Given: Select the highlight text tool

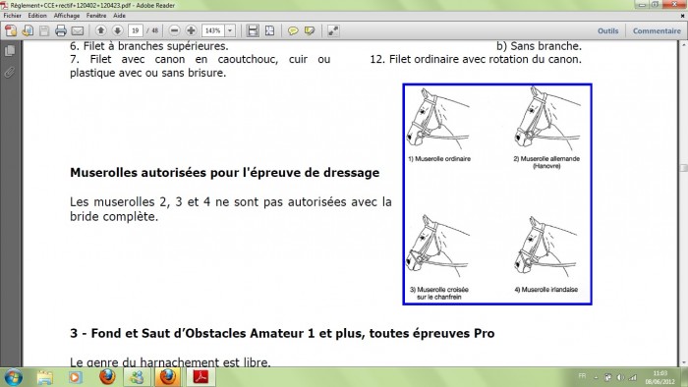Looking at the screenshot, I should tap(310, 30).
